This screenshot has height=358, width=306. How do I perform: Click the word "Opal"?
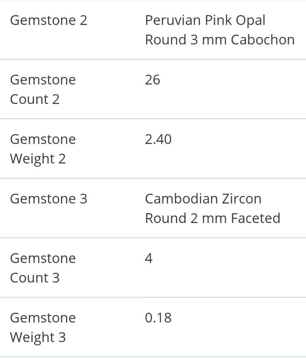251,21
